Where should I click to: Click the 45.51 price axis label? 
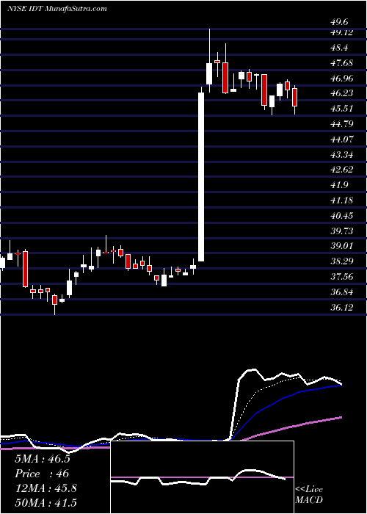342,109
